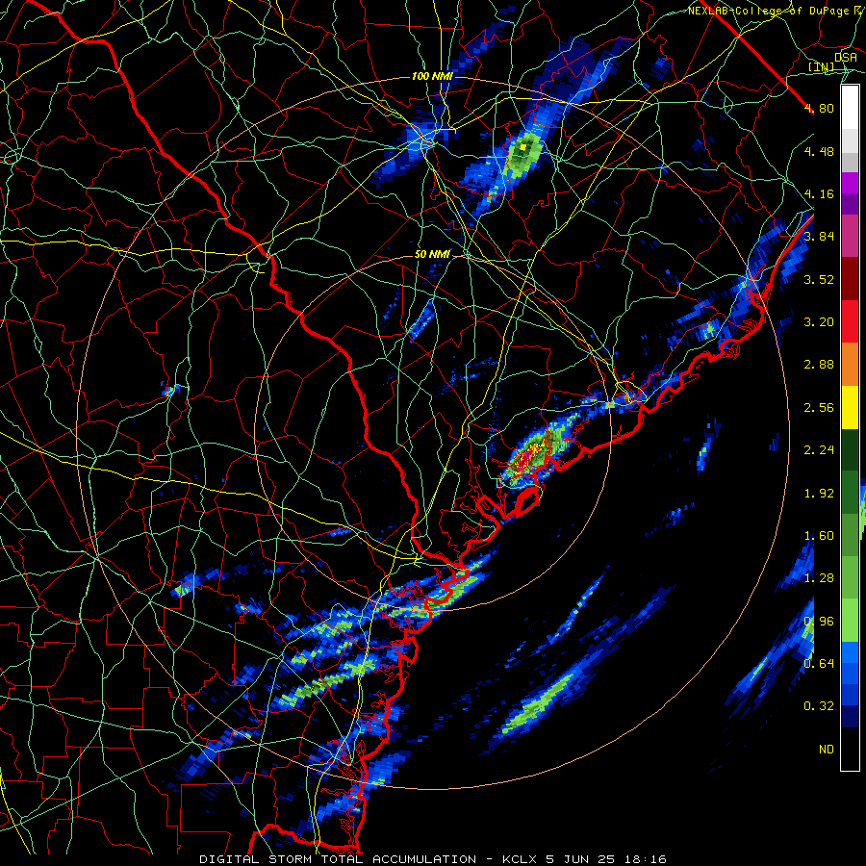Select the ND legend label

point(827,750)
